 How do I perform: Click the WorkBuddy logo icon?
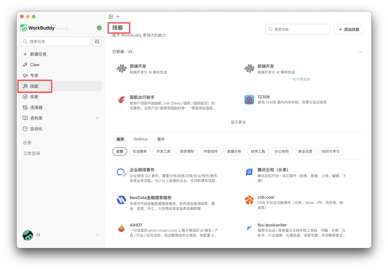(24, 28)
